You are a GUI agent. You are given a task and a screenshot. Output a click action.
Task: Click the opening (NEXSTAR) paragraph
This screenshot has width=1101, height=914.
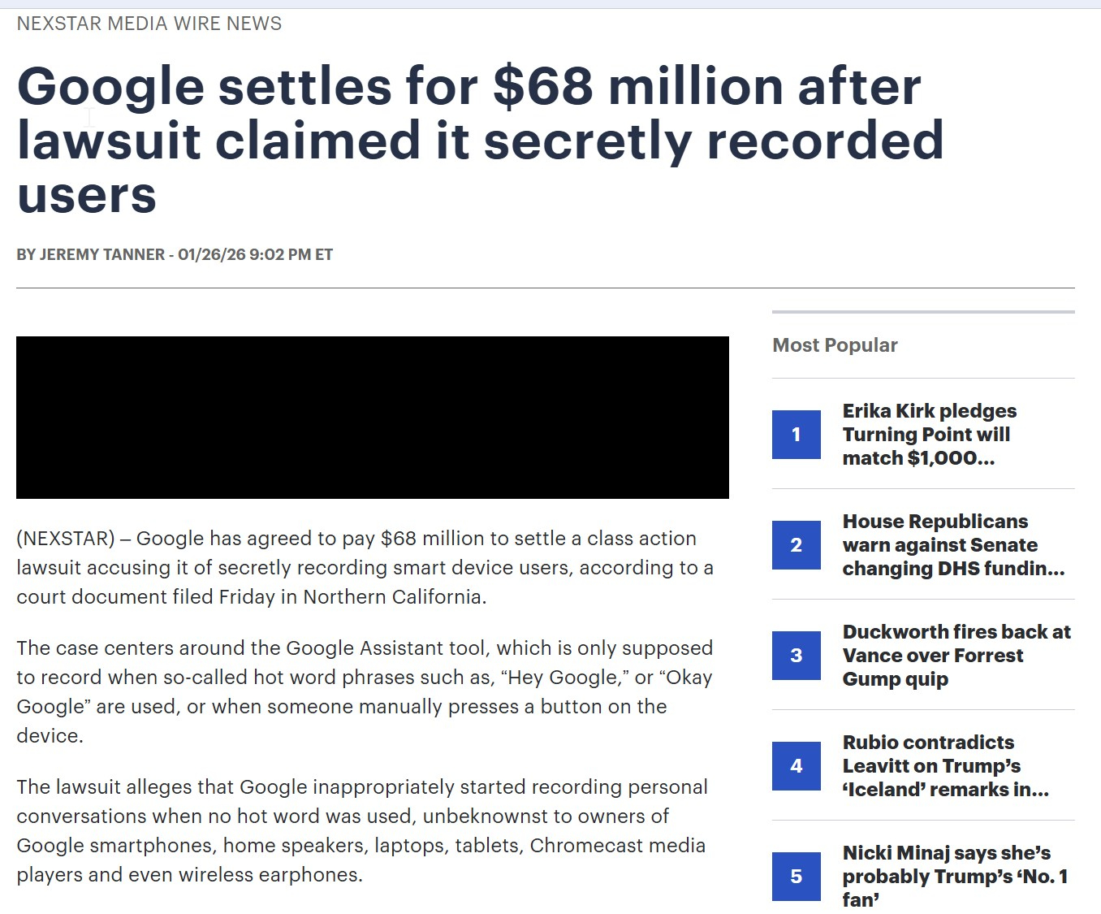tap(365, 568)
